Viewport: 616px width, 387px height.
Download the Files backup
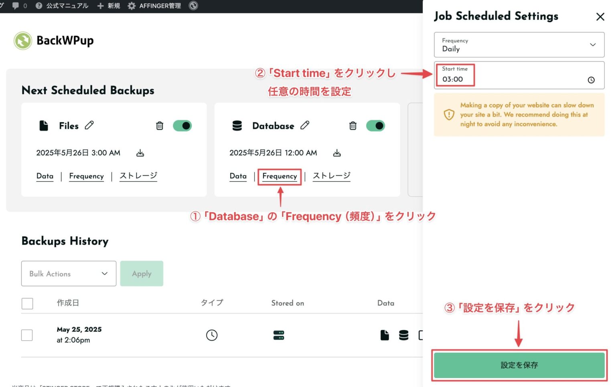[x=140, y=153]
